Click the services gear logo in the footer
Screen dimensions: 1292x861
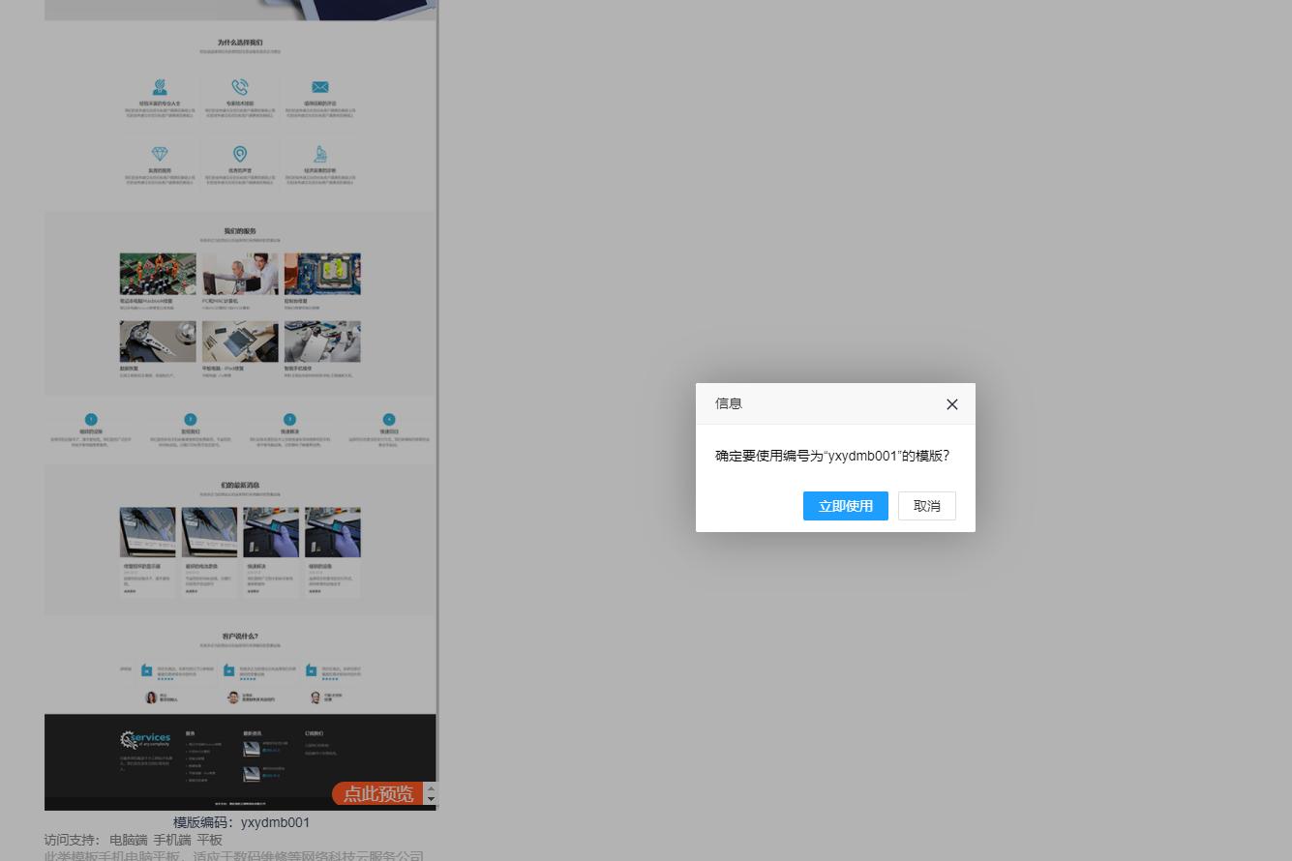[x=145, y=740]
